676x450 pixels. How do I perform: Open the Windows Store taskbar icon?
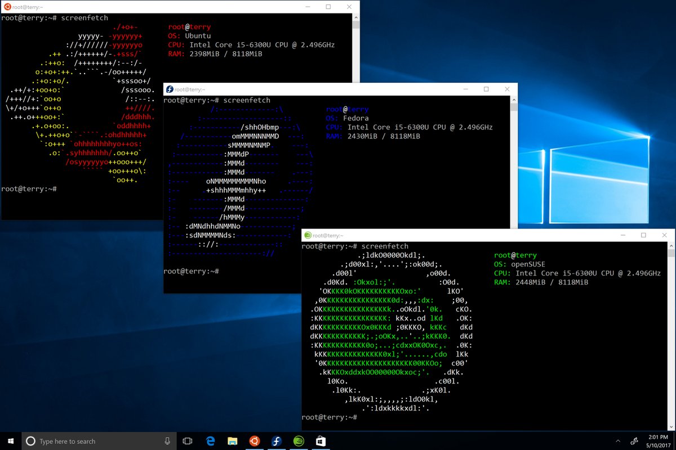[320, 441]
